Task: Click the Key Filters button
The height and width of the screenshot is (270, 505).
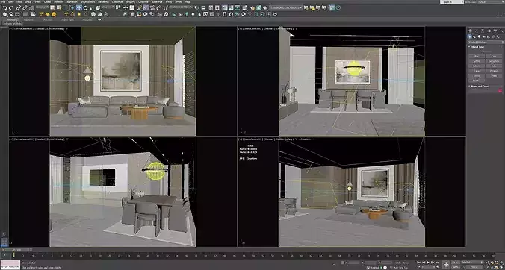Action: tap(474, 267)
